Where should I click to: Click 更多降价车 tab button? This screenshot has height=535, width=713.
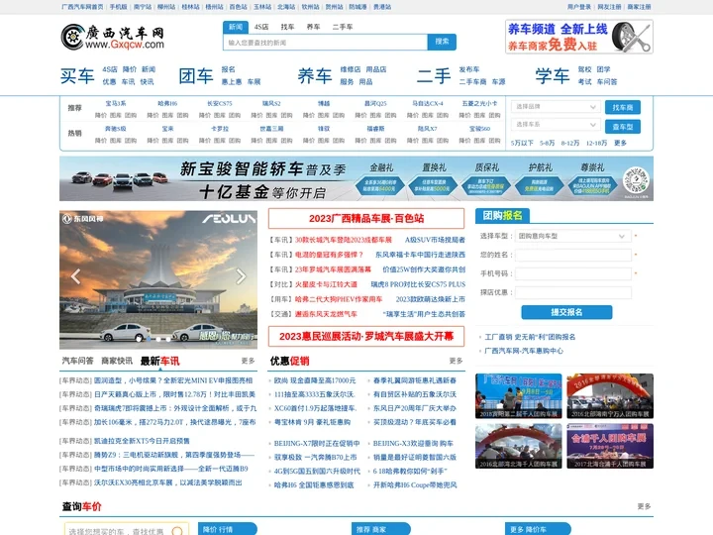pos(538,529)
